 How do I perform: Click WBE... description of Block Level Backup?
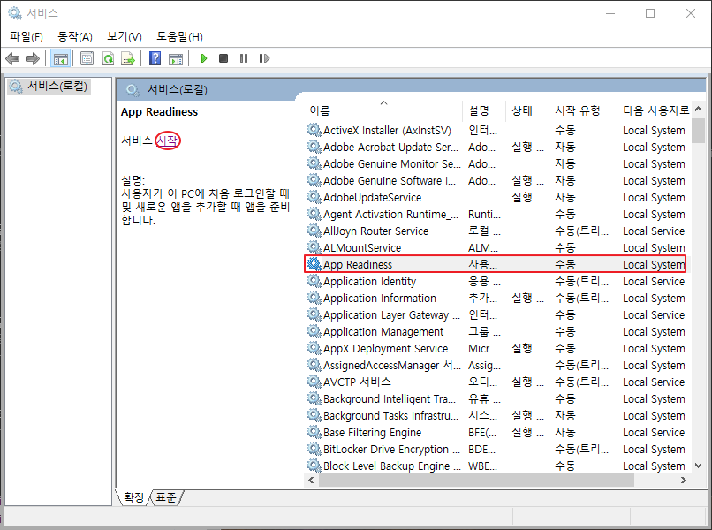pos(482,466)
